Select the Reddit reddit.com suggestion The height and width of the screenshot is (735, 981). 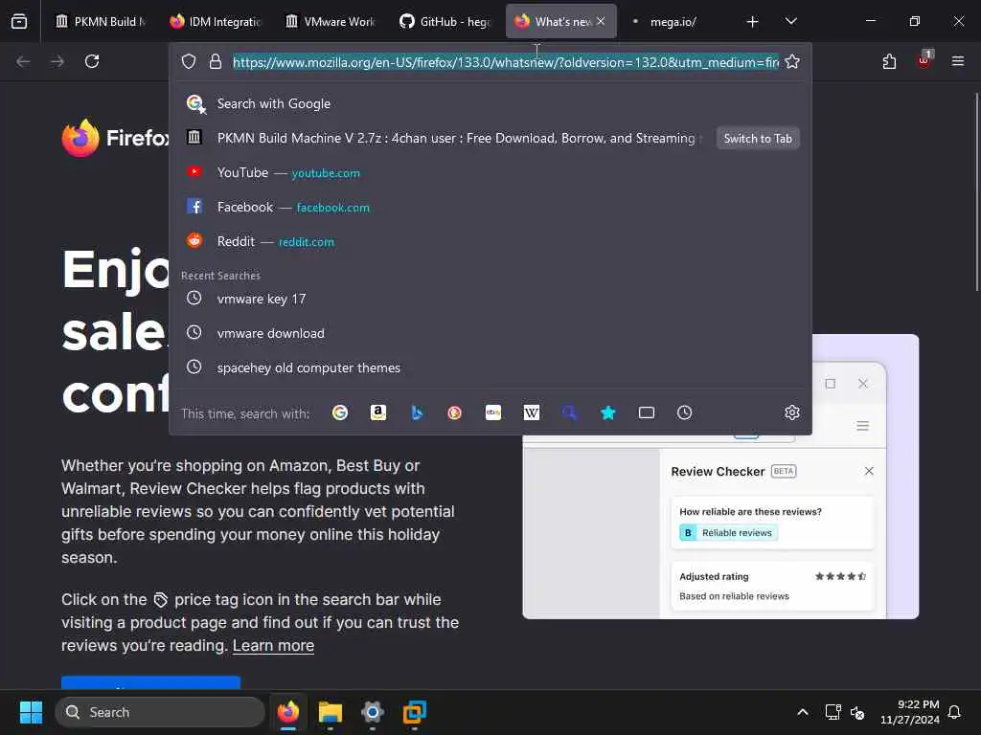click(x=490, y=241)
